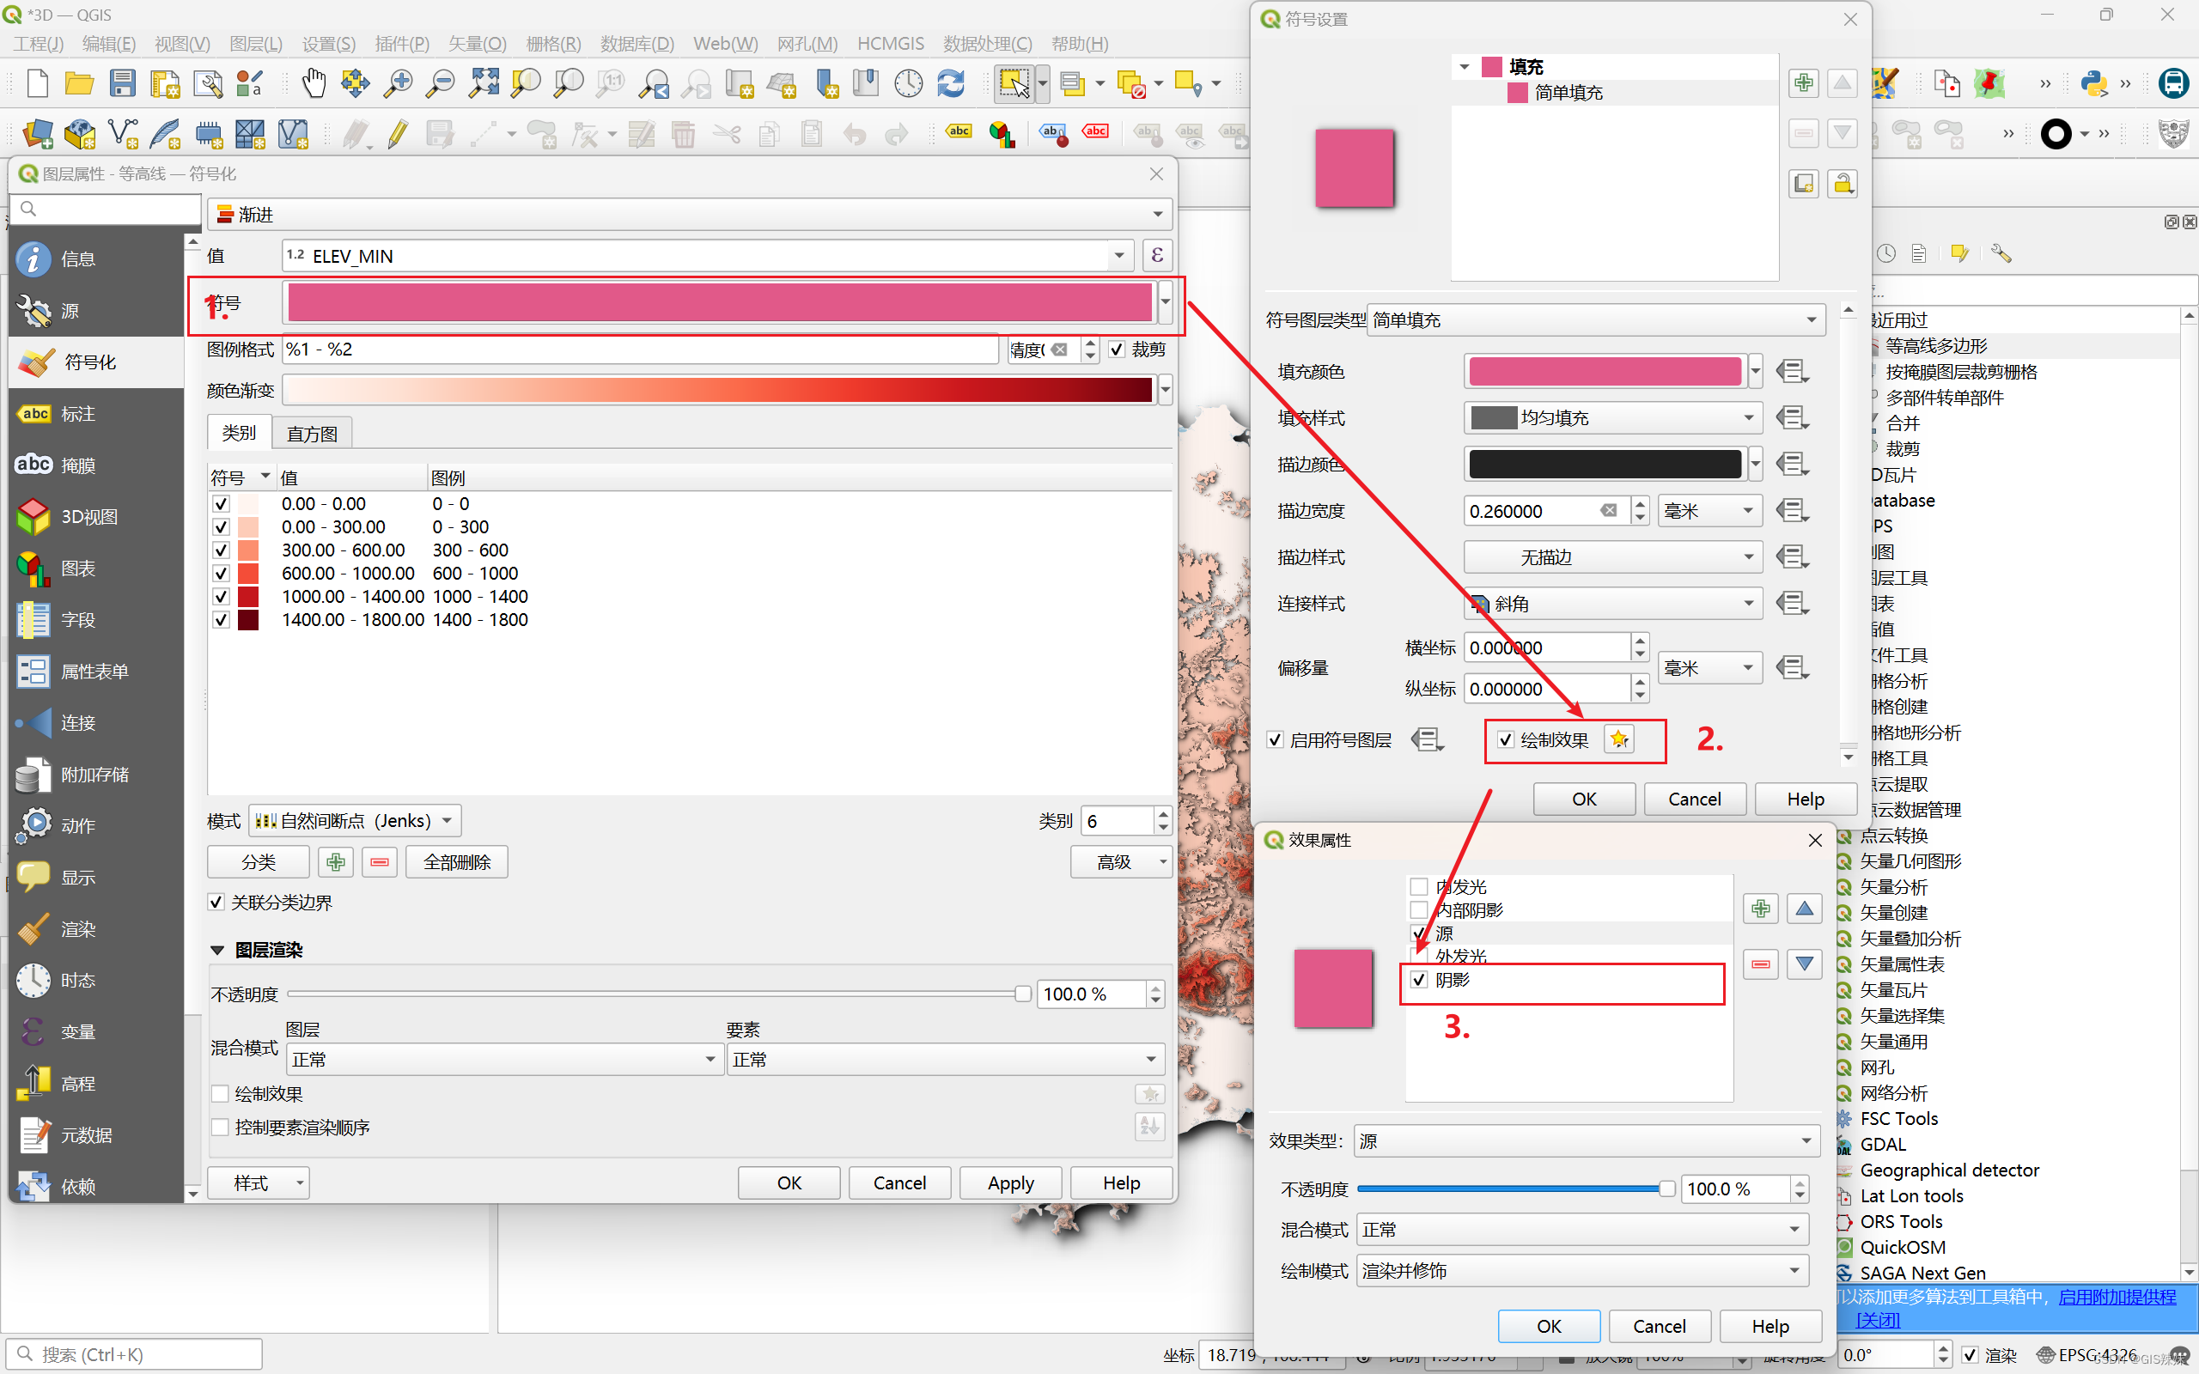Click the 填充颜色 pink color swatch
This screenshot has width=2199, height=1374.
point(1605,371)
